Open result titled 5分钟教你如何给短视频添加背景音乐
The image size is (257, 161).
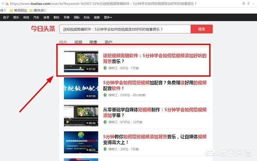point(155,140)
